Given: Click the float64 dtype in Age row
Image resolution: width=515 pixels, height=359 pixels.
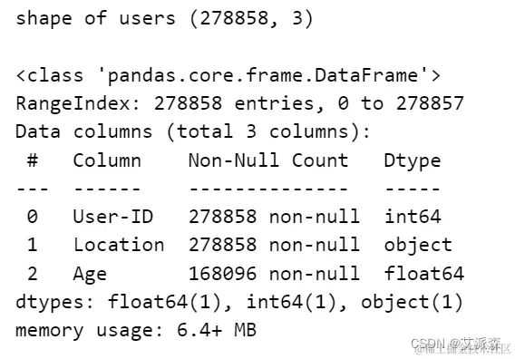Looking at the screenshot, I should [424, 273].
